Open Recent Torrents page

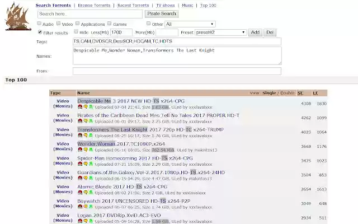pyautogui.click(x=133, y=5)
